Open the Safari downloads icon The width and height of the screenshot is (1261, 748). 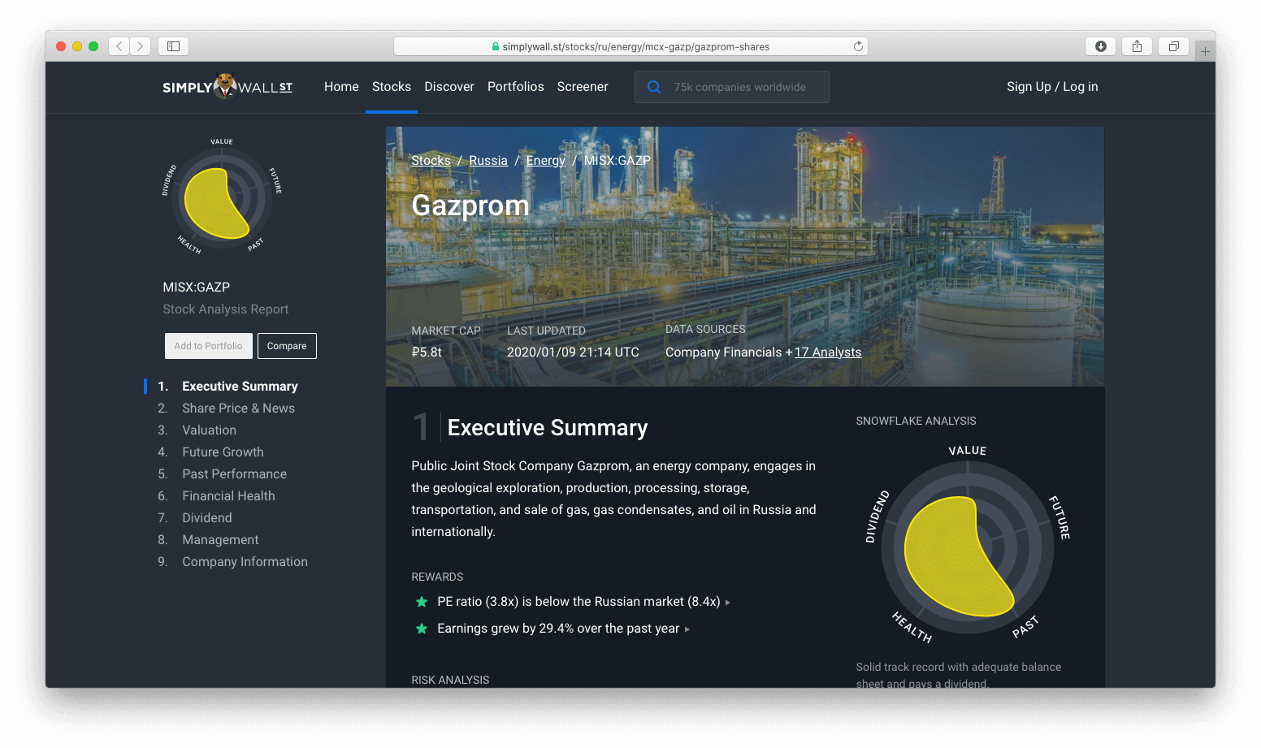point(1100,46)
